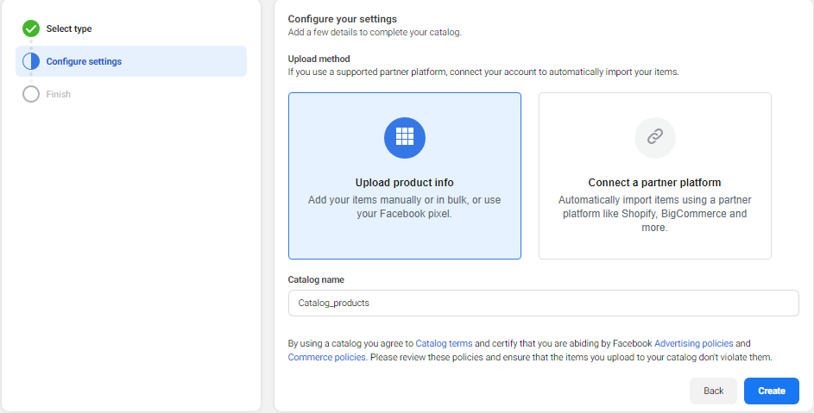Image resolution: width=814 pixels, height=413 pixels.
Task: Click the 'Add your items manually' description text
Action: click(x=404, y=207)
